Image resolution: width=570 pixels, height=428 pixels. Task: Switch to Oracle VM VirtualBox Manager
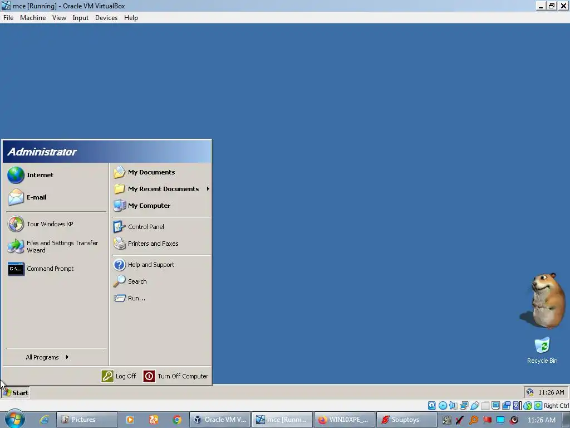[220, 420]
